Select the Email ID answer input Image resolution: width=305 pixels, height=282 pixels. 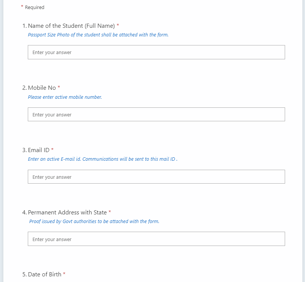pyautogui.click(x=156, y=176)
